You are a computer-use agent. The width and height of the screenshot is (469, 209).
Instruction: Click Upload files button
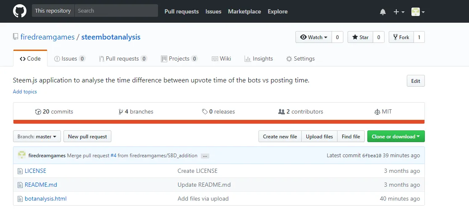319,136
